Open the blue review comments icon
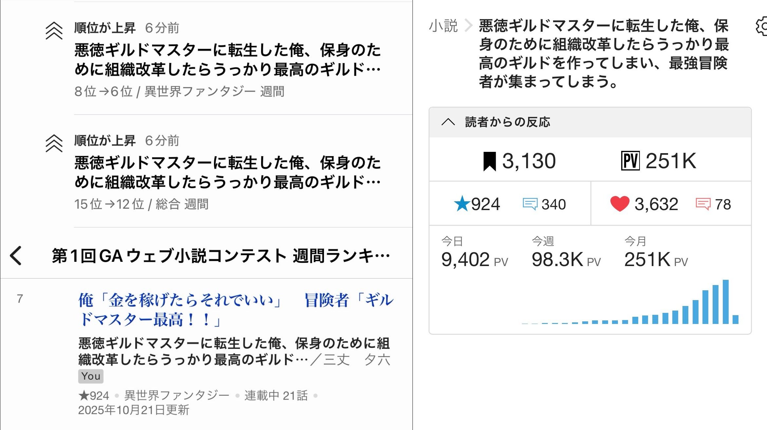This screenshot has height=430, width=767. (530, 204)
